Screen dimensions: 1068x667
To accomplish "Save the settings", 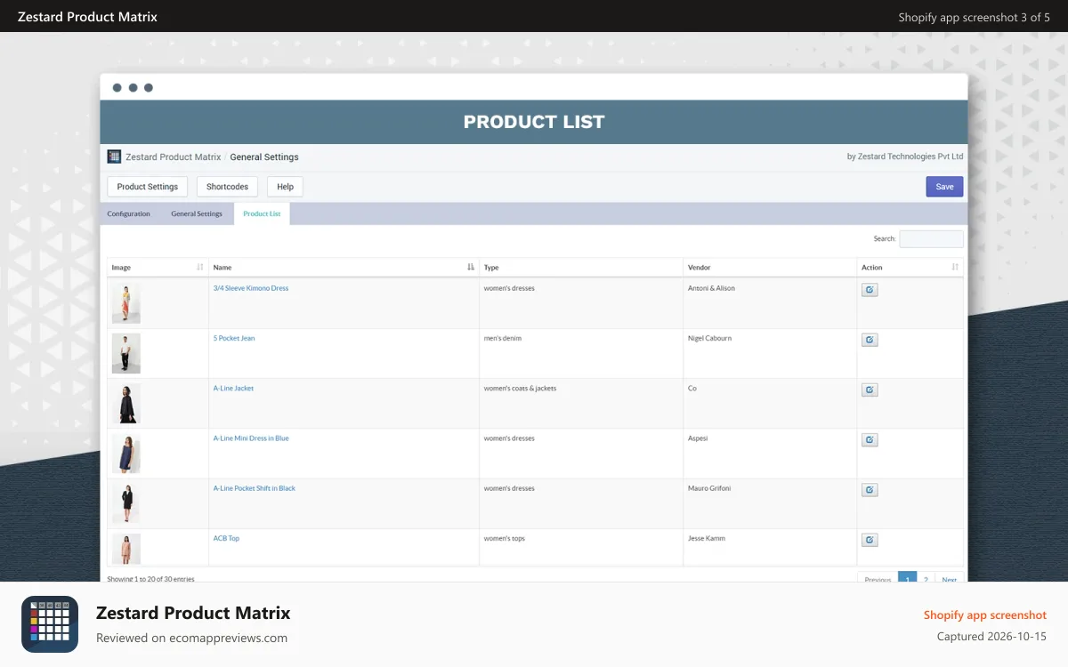I will [x=944, y=187].
